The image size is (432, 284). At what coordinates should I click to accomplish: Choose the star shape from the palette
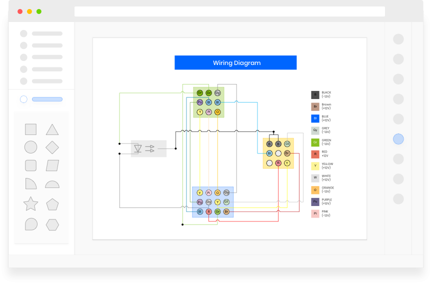30,204
